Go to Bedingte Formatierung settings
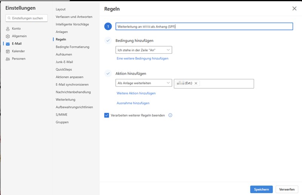Screen dimensions: 302x195 pyautogui.click(x=72, y=47)
